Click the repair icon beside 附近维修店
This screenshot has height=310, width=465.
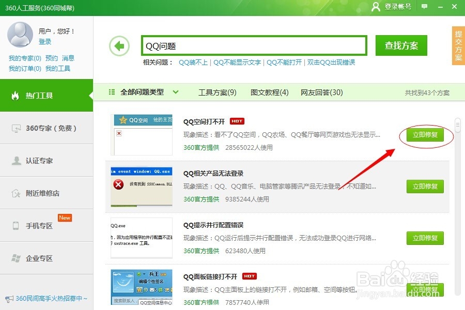pos(16,193)
